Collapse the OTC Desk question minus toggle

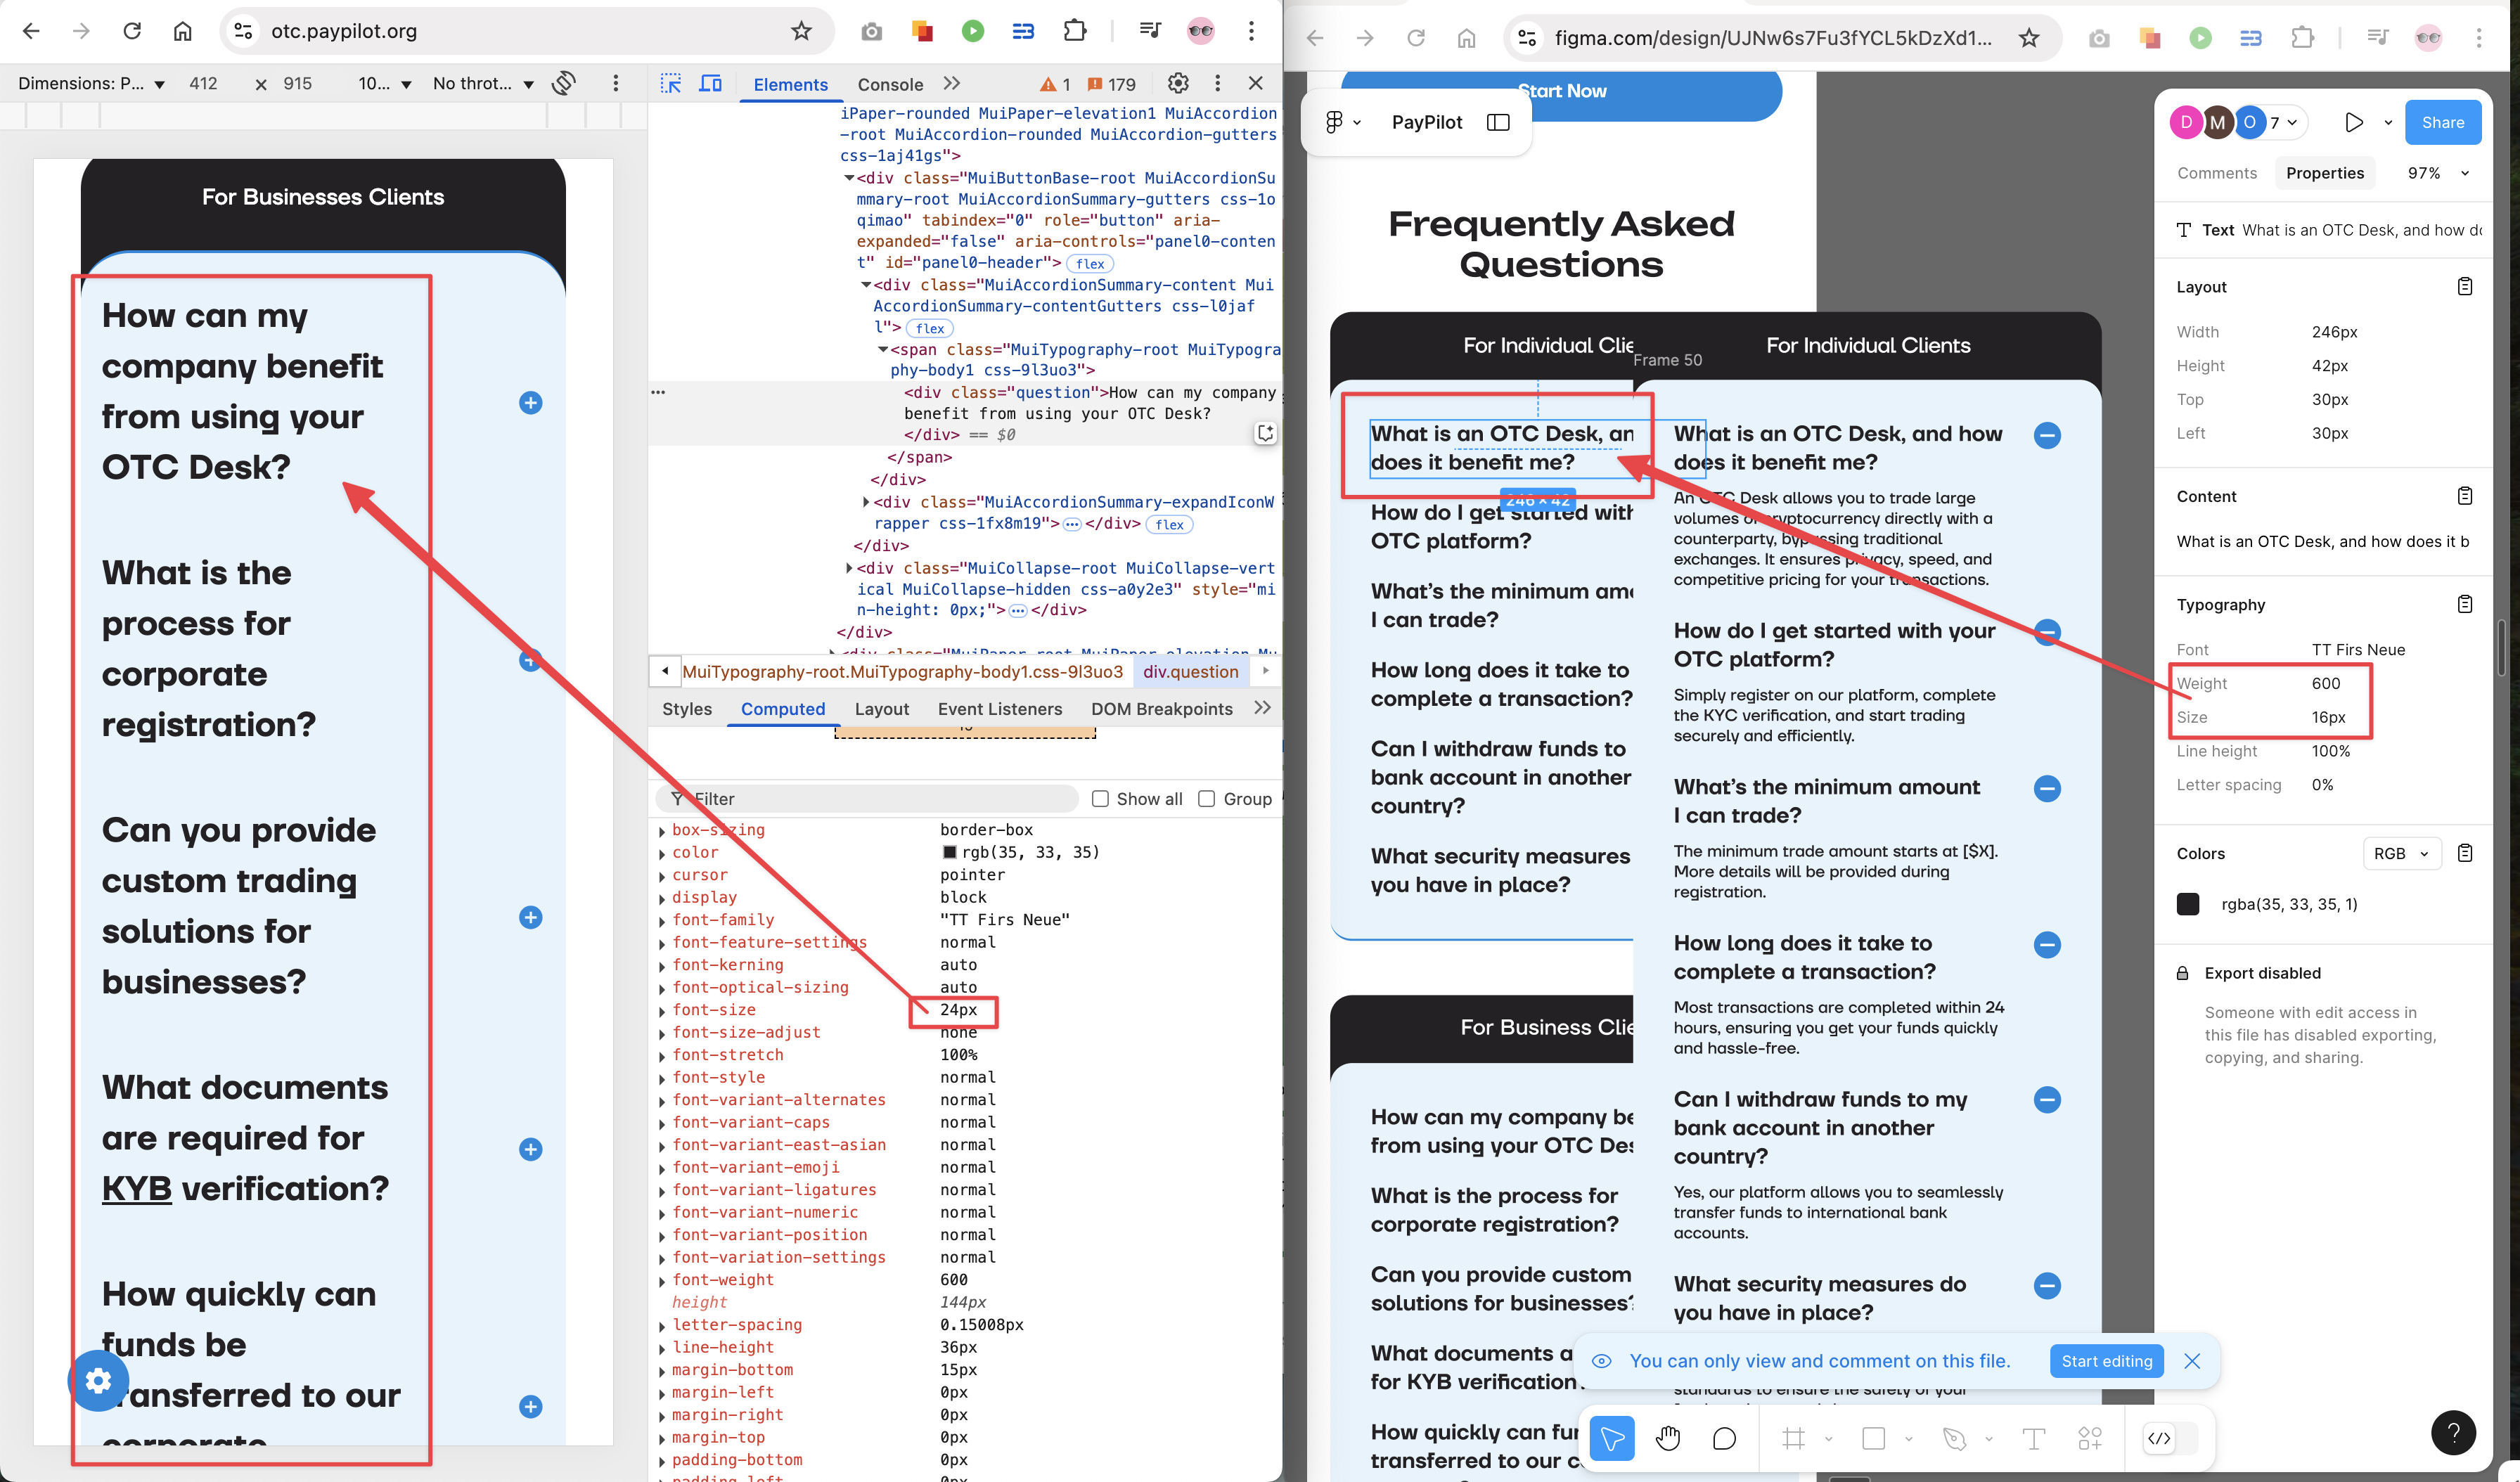click(x=2047, y=435)
